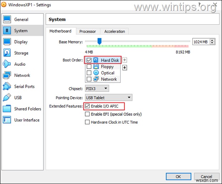Click the USB plug icon

pos(7,98)
